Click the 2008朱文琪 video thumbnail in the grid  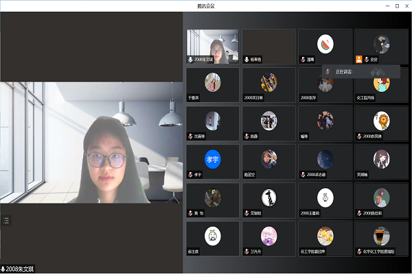pyautogui.click(x=213, y=45)
